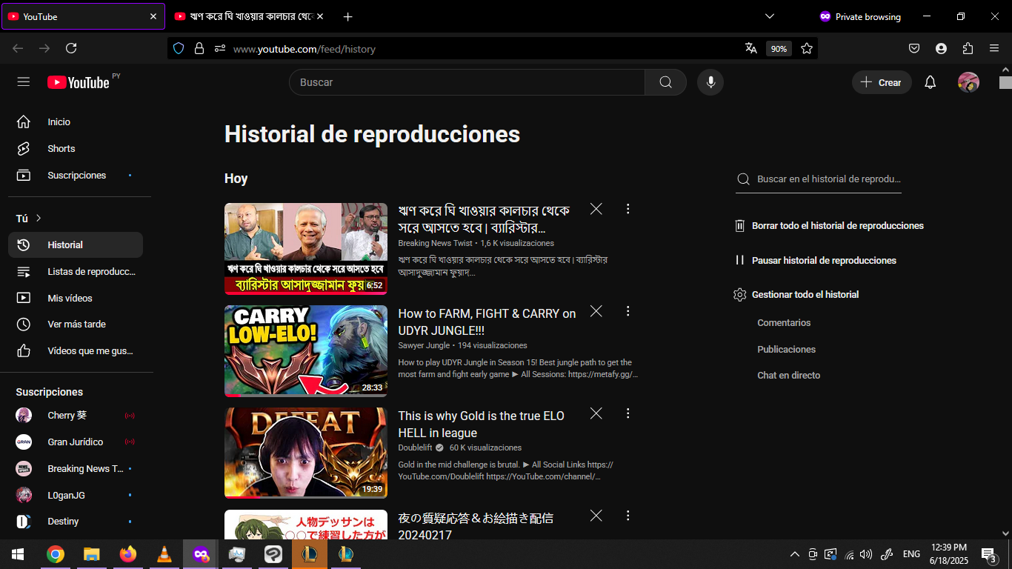Screen dimensions: 1012x569
Task: Open more options for the Bengali news video
Action: point(628,209)
